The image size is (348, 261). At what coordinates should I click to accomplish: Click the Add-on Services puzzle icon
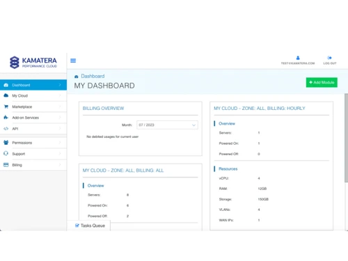[x=6, y=118]
